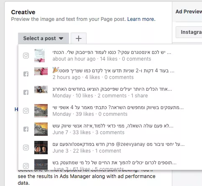Click Instagram icon beside June 3 post with 22 likes
This screenshot has width=202, height=186.
pos(26,148)
